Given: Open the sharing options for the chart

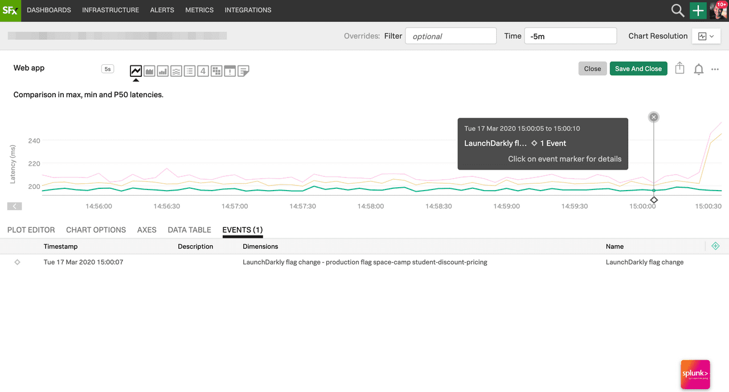Looking at the screenshot, I should 679,68.
